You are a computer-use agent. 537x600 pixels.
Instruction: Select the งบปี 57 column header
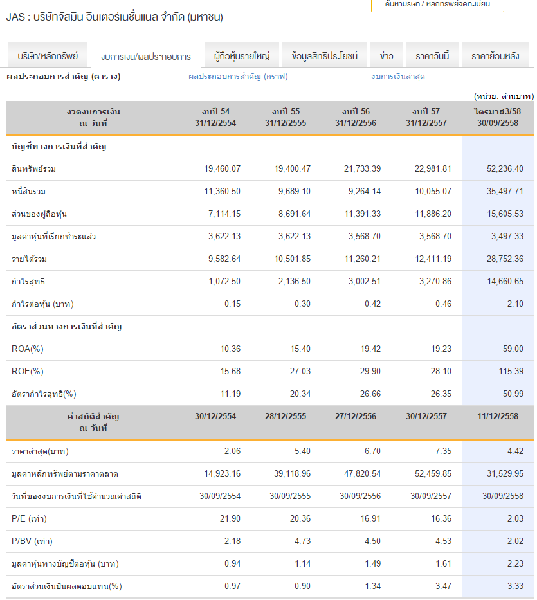point(426,118)
